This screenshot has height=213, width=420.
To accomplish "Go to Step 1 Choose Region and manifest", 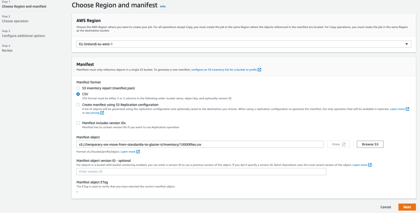I will click(24, 7).
